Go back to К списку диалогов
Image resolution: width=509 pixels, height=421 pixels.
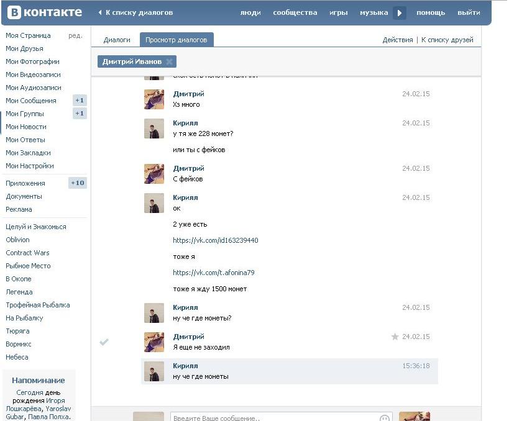pos(135,12)
